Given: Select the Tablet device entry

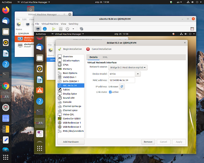Looking at the screenshot, I should 71,89.
